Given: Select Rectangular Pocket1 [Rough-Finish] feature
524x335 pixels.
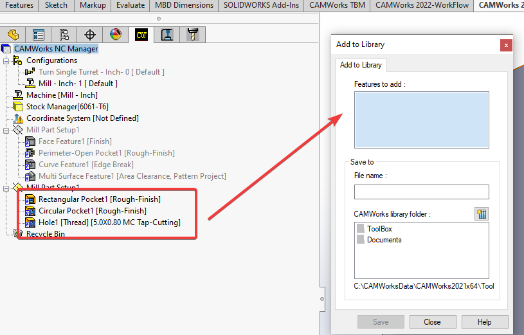Looking at the screenshot, I should [100, 199].
